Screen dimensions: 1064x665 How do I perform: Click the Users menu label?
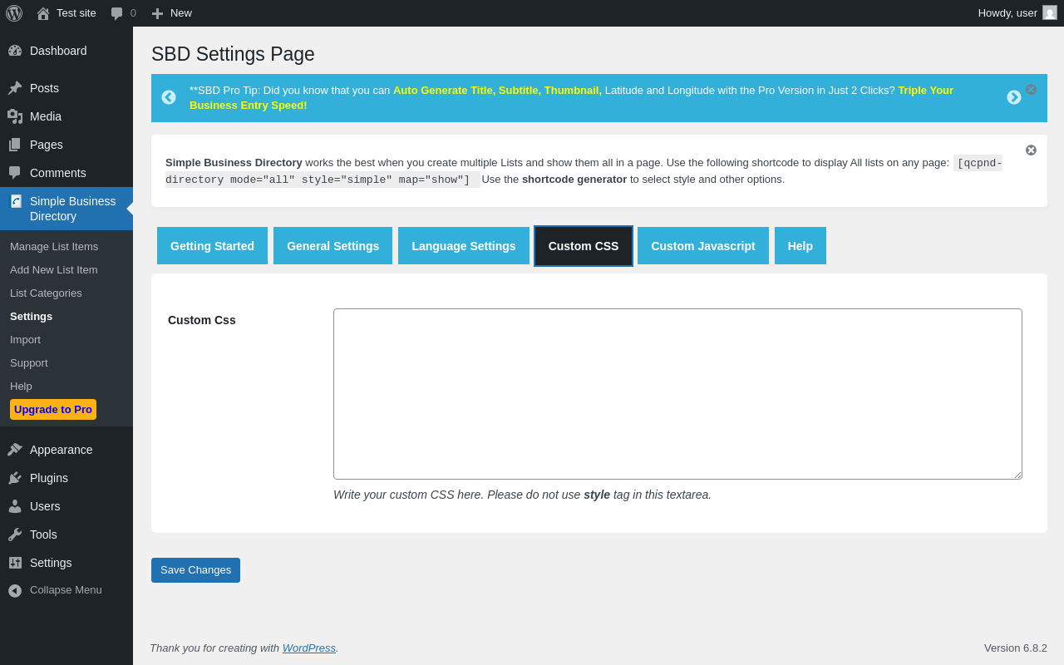click(x=45, y=506)
